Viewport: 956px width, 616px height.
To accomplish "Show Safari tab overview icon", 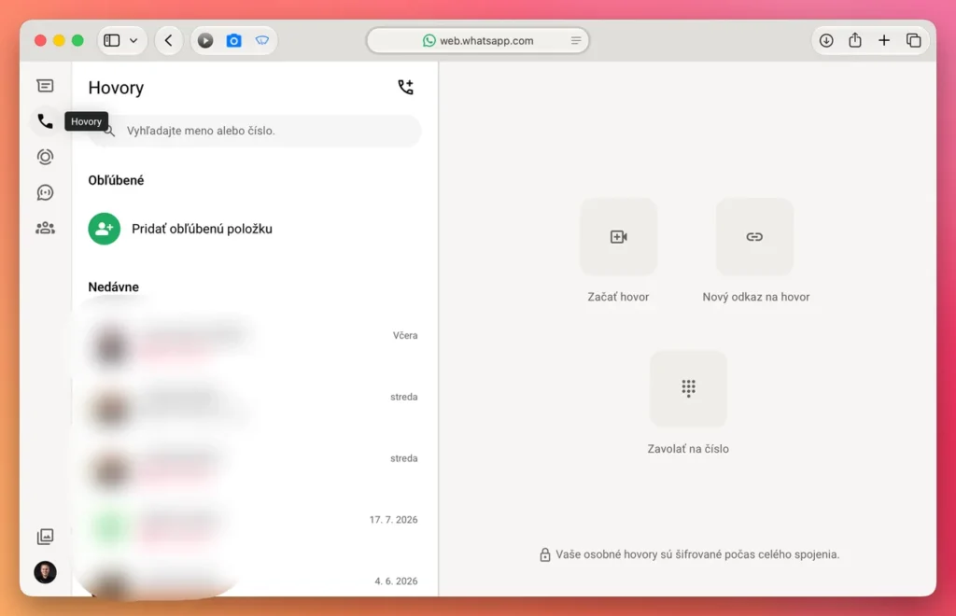I will tap(913, 41).
